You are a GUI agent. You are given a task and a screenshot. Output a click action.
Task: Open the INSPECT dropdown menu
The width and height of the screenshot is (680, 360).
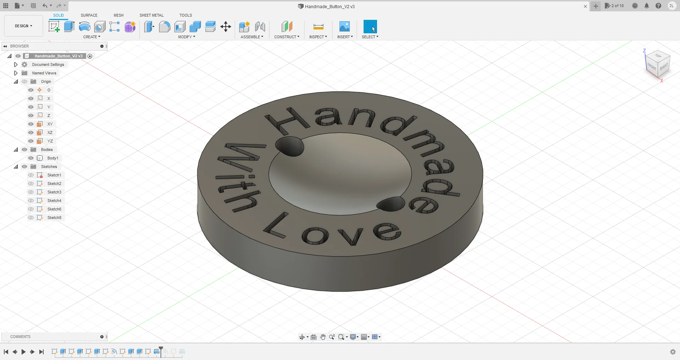click(x=318, y=37)
